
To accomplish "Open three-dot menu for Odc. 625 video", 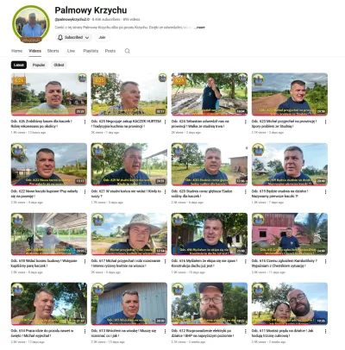I will click(165, 122).
